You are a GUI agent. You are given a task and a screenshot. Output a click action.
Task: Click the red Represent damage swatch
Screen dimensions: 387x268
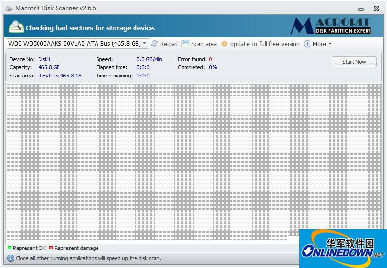(51, 248)
